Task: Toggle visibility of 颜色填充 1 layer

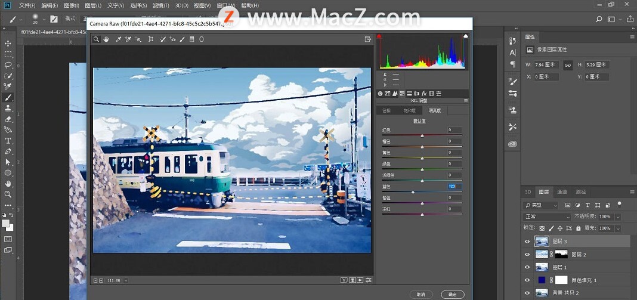Action: [x=527, y=280]
